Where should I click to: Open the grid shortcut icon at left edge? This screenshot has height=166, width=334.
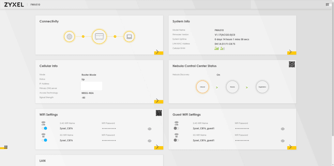[x=6, y=147]
